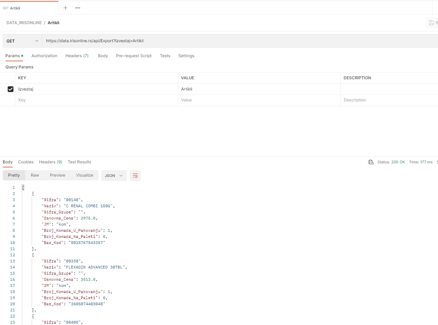Go to the Tests tab

(165, 56)
